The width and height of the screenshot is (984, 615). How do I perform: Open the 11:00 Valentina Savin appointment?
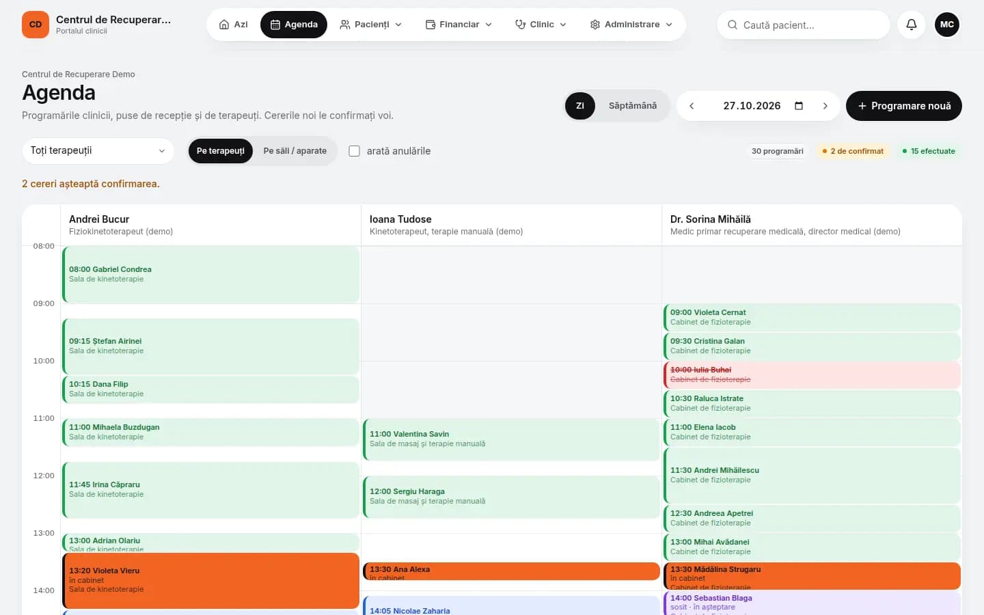511,439
